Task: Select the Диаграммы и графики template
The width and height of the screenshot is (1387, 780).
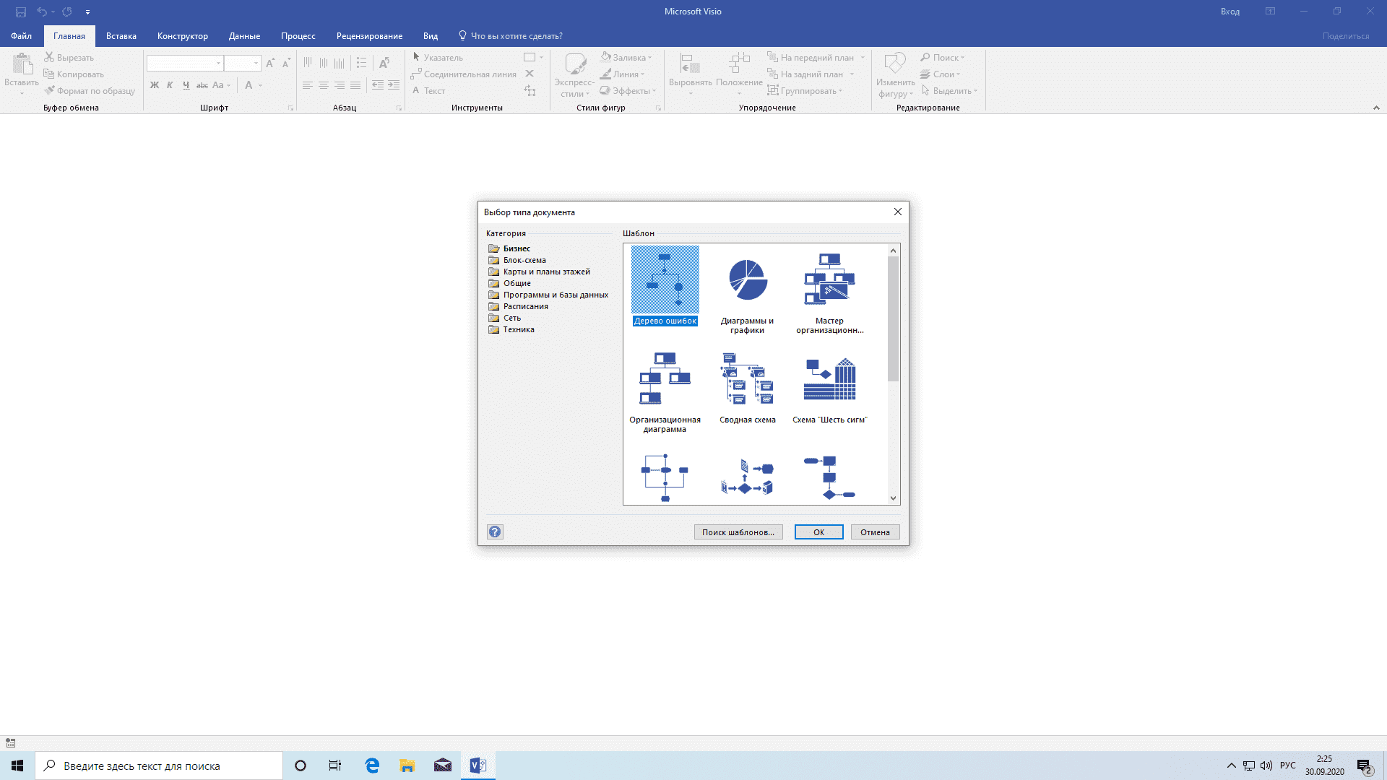Action: pos(747,281)
